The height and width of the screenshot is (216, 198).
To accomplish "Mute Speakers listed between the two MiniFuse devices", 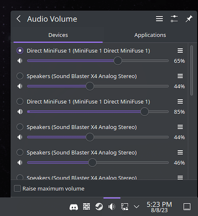I will (20, 86).
